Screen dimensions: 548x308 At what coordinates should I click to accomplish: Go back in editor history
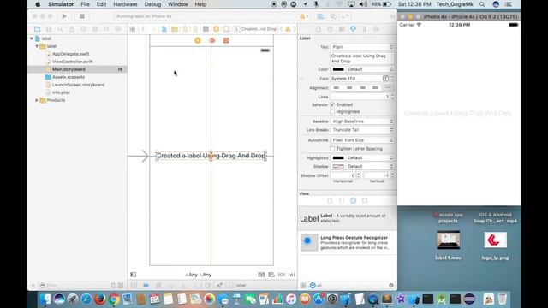click(143, 29)
